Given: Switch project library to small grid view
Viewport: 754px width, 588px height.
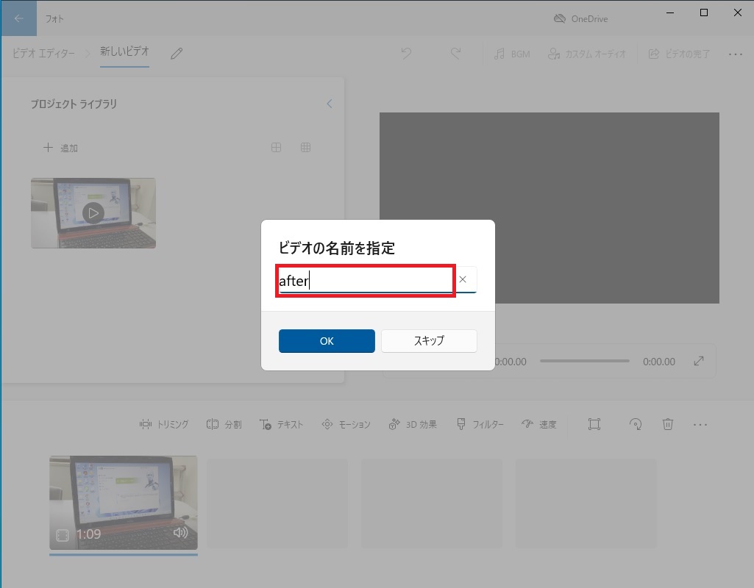Looking at the screenshot, I should [305, 147].
